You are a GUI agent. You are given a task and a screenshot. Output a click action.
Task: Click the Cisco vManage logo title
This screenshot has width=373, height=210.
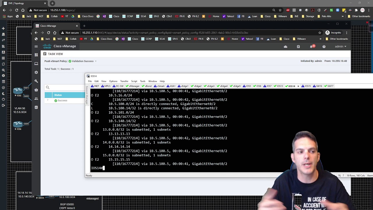pos(59,46)
